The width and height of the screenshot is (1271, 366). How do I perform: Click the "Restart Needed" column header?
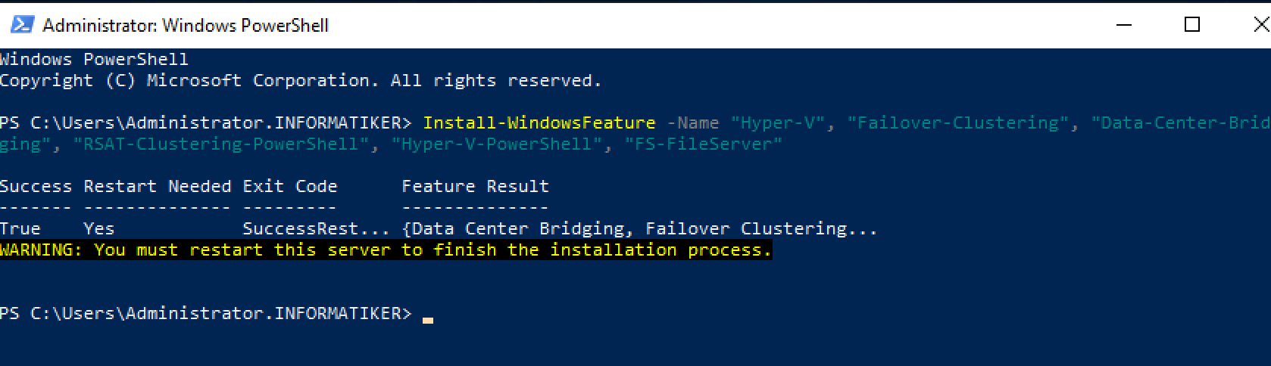pos(158,186)
